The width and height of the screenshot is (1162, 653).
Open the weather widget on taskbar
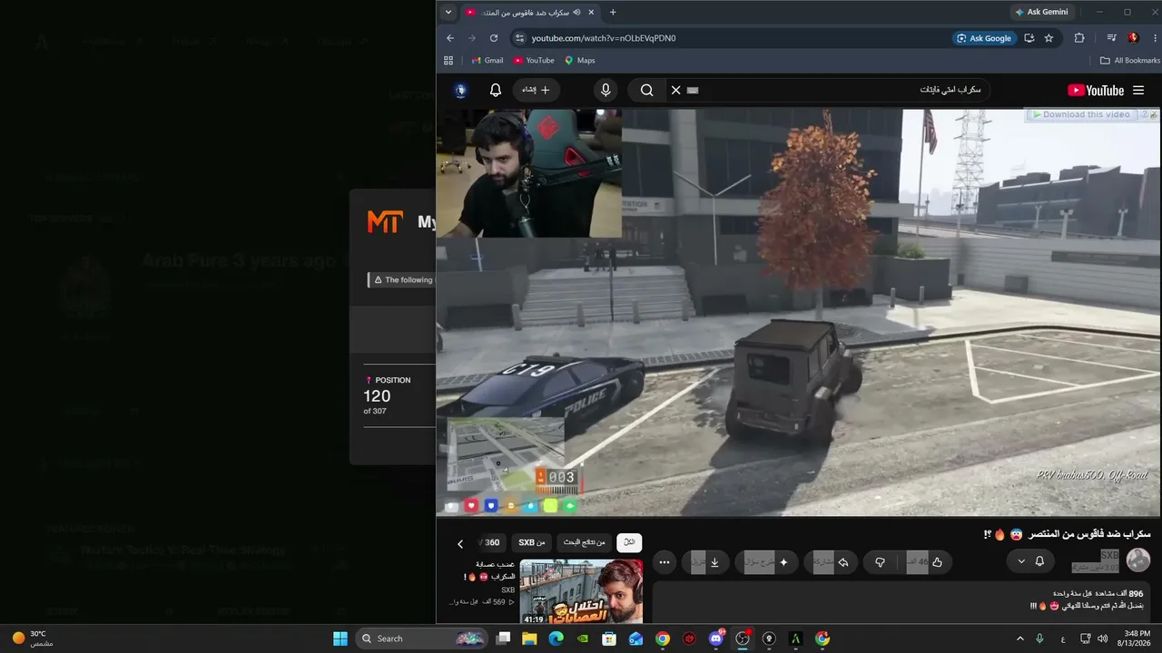[32, 638]
